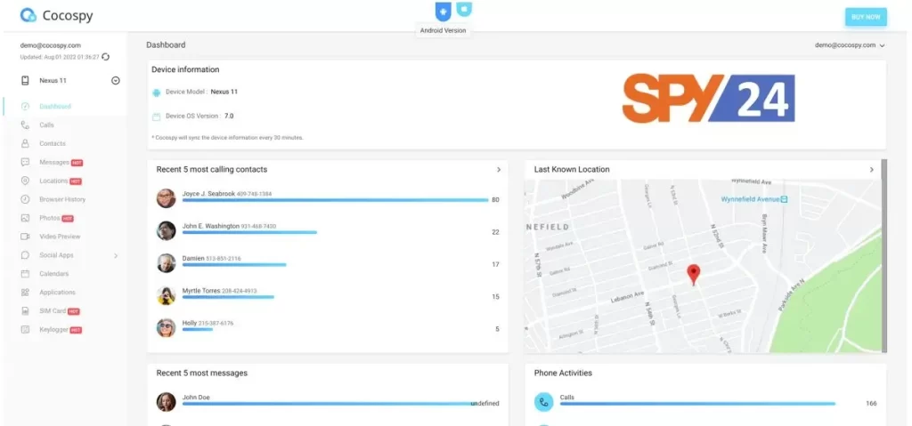Click the Messages chat icon in sidebar
Image resolution: width=912 pixels, height=426 pixels.
(x=25, y=162)
